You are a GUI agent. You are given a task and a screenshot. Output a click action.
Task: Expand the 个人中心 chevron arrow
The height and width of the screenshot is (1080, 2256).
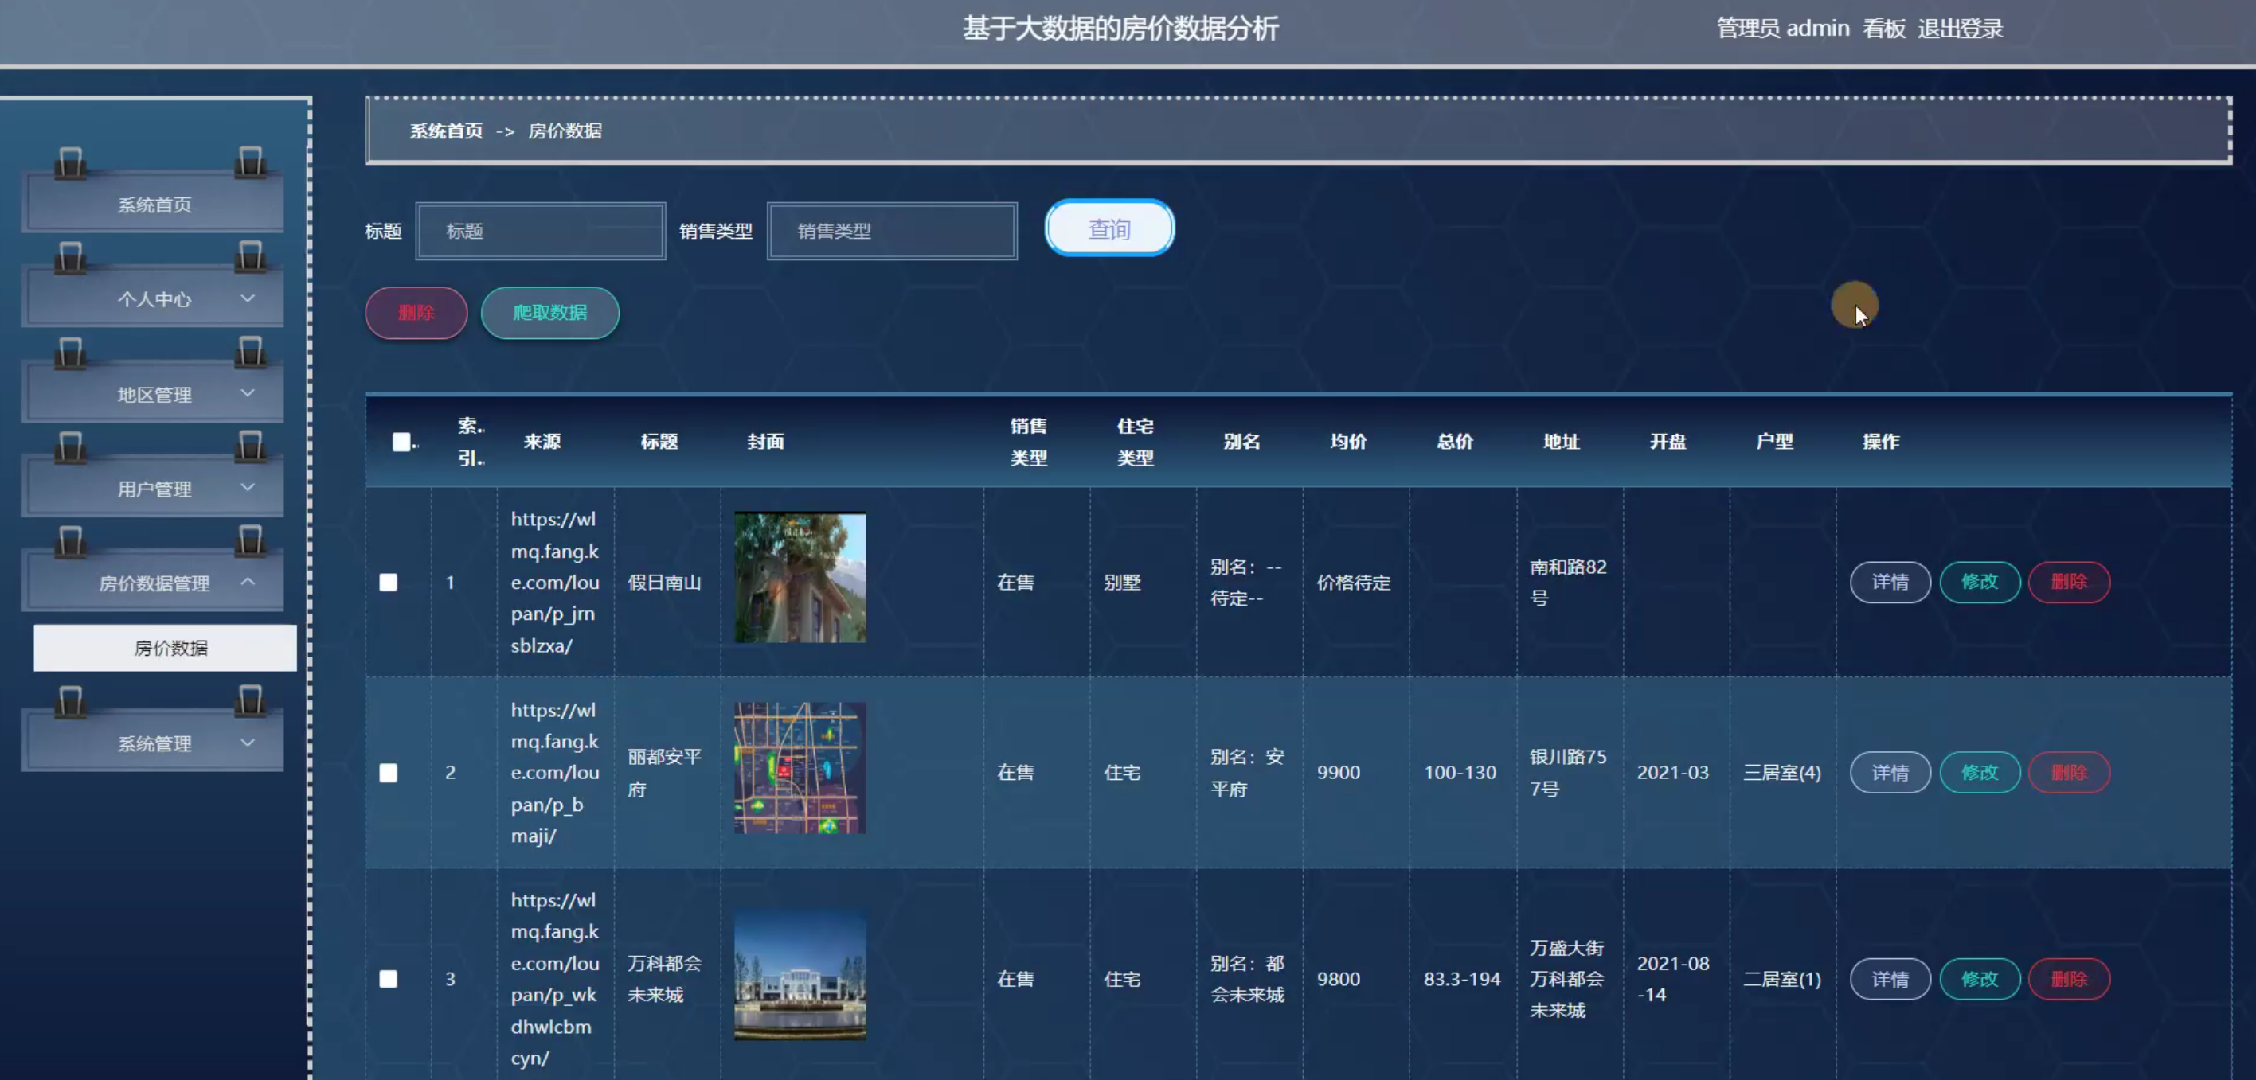pos(248,298)
